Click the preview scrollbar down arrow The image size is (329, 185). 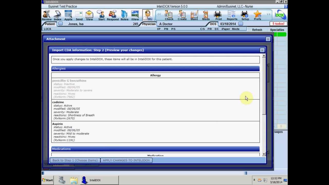pyautogui.click(x=264, y=154)
